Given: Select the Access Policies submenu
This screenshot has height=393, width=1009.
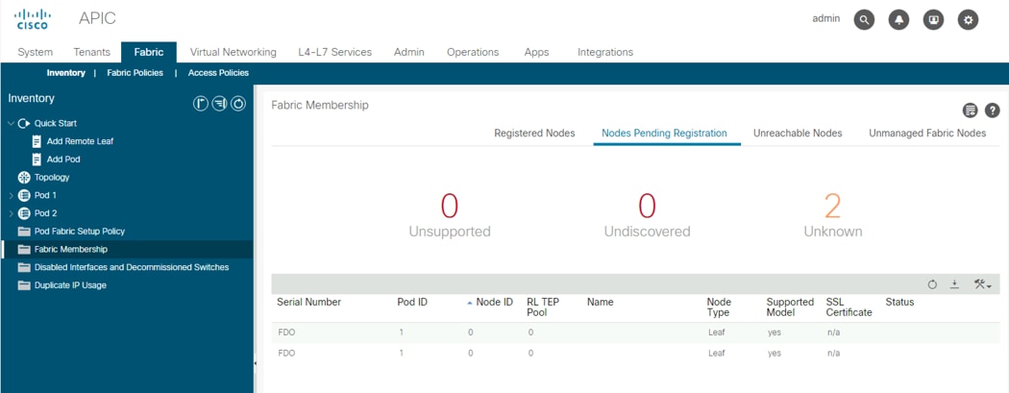Looking at the screenshot, I should pos(218,73).
